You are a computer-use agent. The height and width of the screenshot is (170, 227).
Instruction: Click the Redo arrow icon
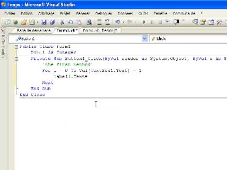(x=130, y=22)
